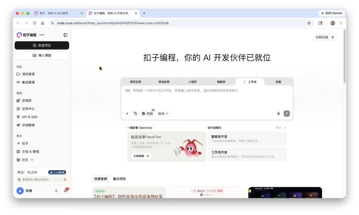Switch to the 智能体 tab
This screenshot has width=359, height=215.
221,82
